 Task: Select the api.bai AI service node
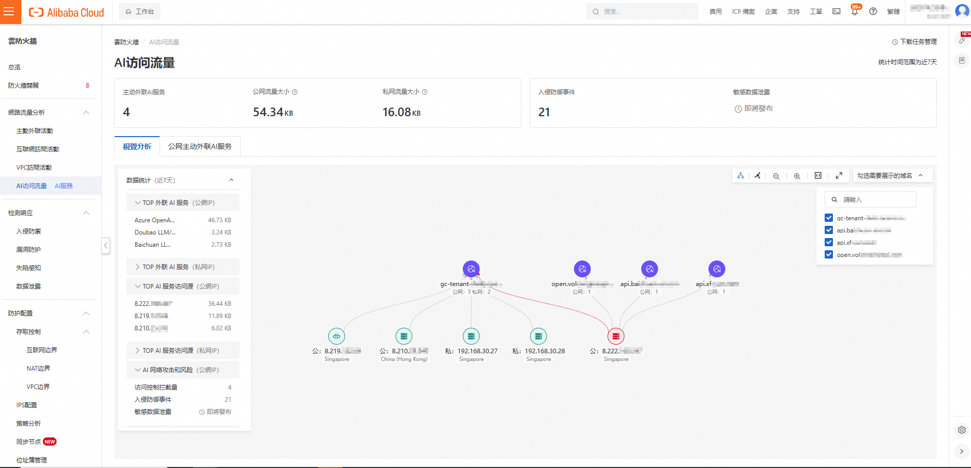(x=649, y=269)
